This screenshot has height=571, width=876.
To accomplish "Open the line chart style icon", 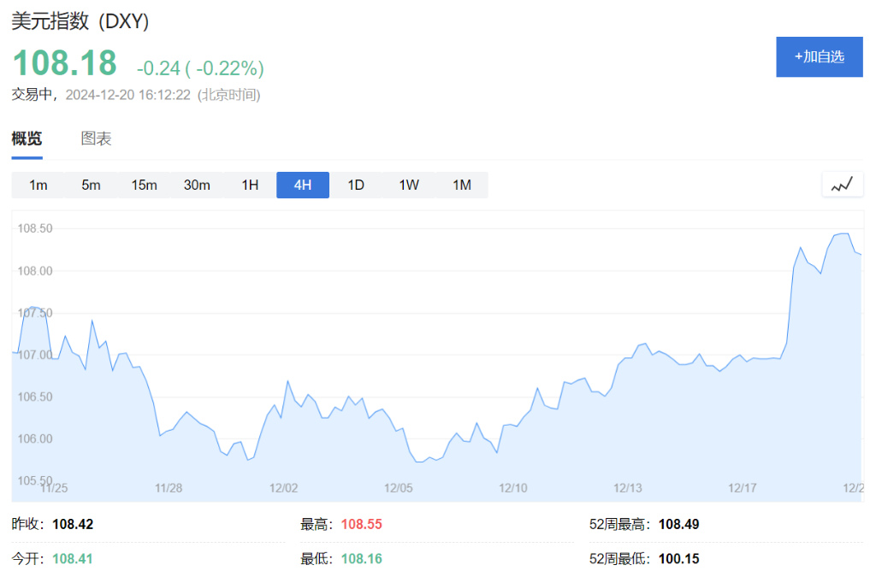I will pos(843,185).
